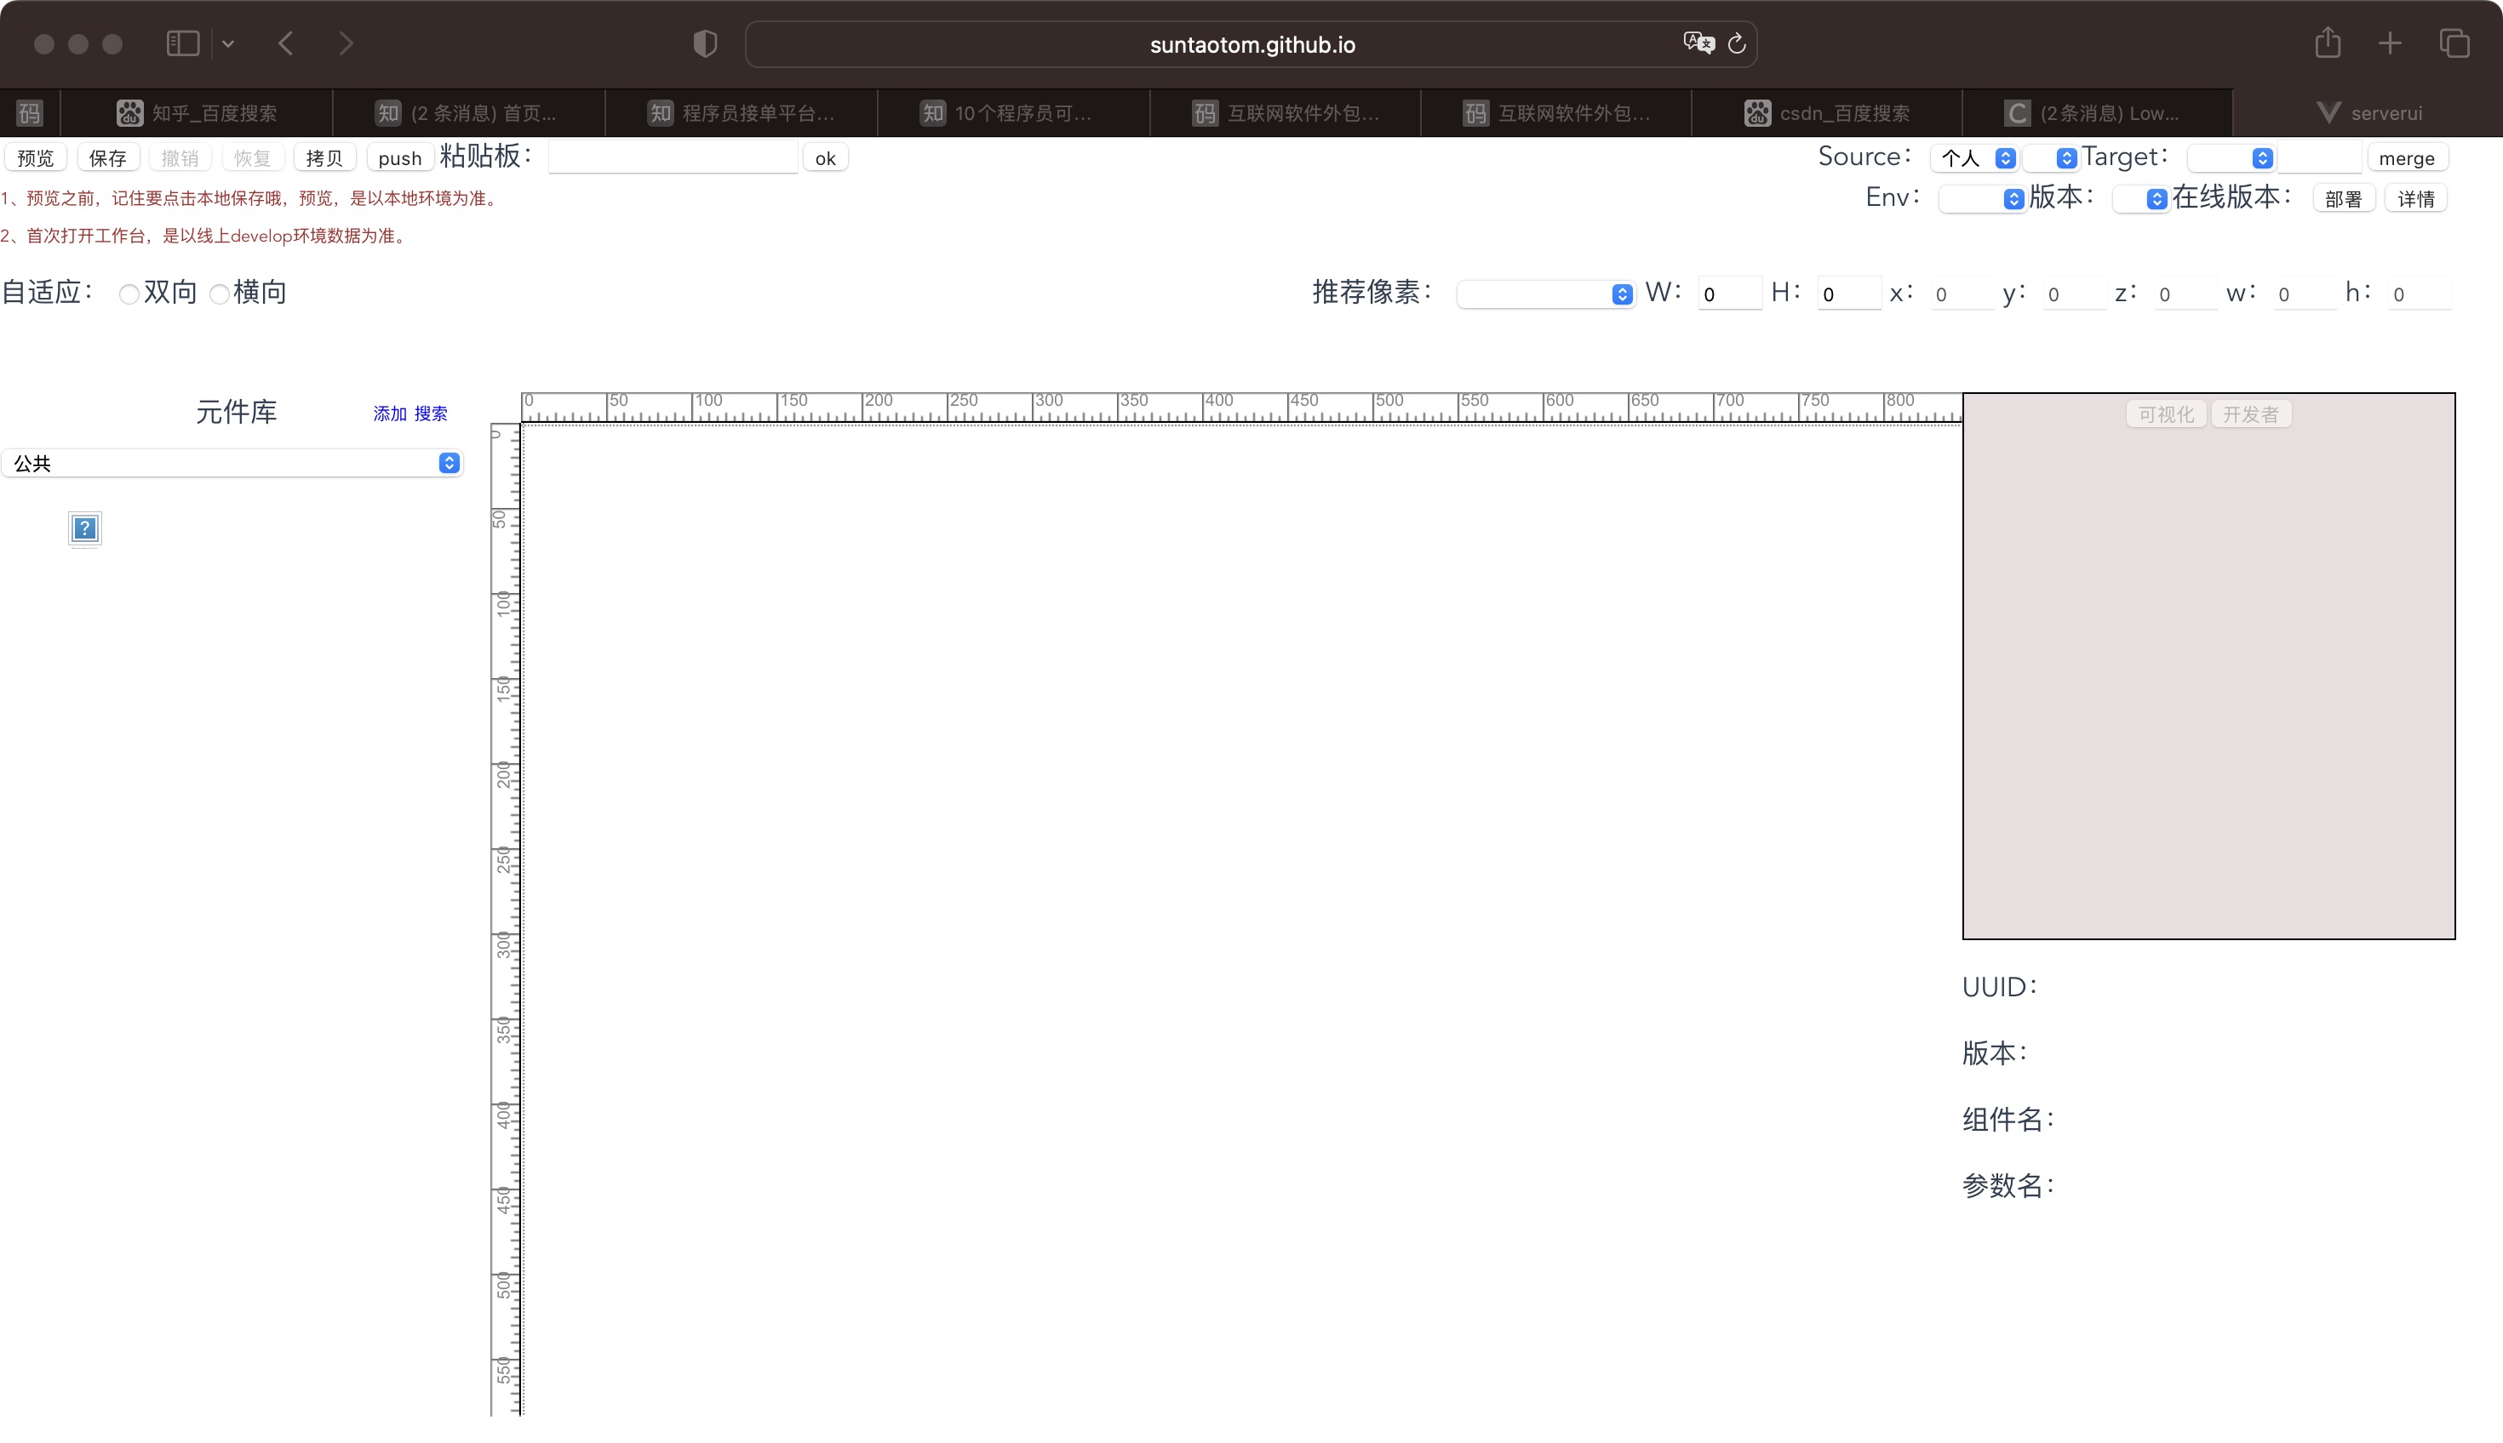Go back with the back arrow
Screen dimensions: 2503x1443
(x=285, y=43)
